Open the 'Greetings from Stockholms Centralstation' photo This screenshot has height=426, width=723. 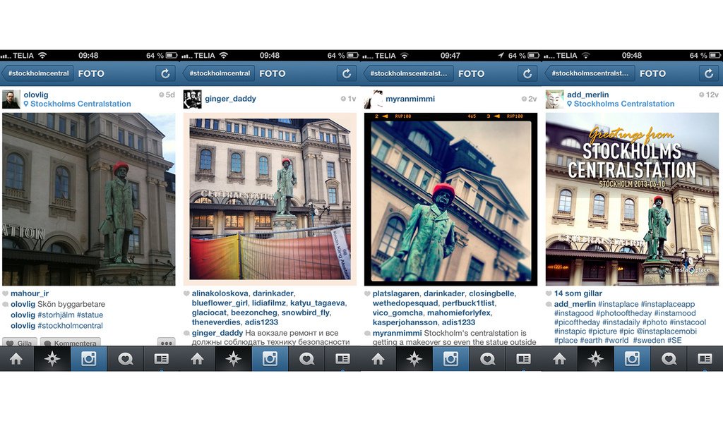click(x=632, y=199)
